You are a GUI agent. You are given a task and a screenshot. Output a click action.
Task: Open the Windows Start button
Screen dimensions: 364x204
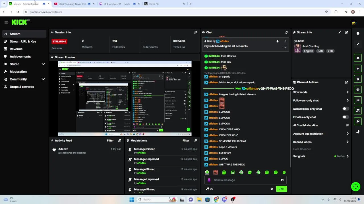click(x=132, y=199)
